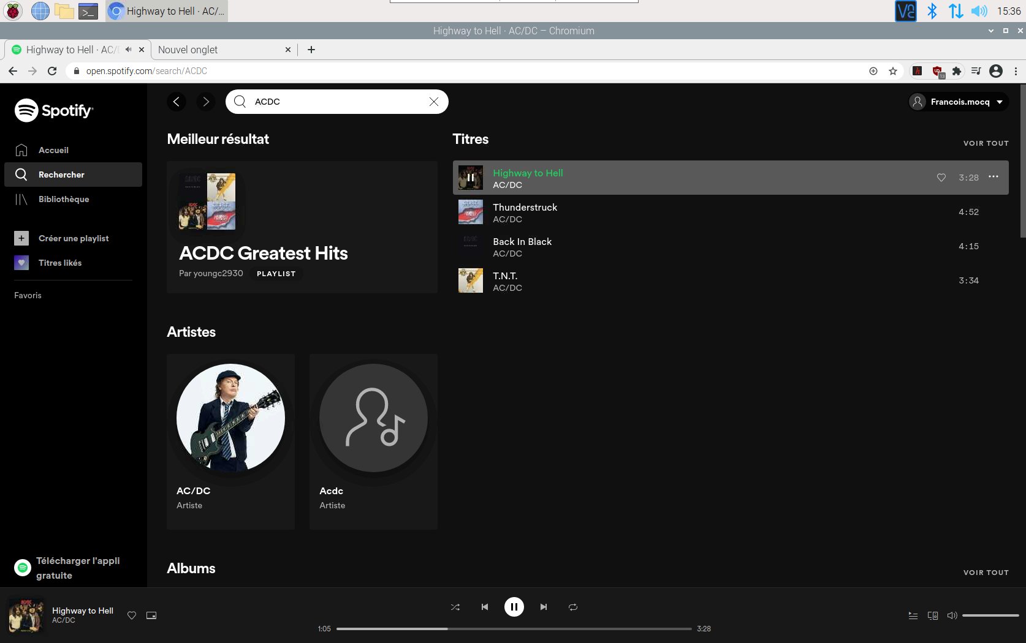Screen dimensions: 1026x643
Task: Click VOIR TOUT next to Albums
Action: tap(986, 573)
